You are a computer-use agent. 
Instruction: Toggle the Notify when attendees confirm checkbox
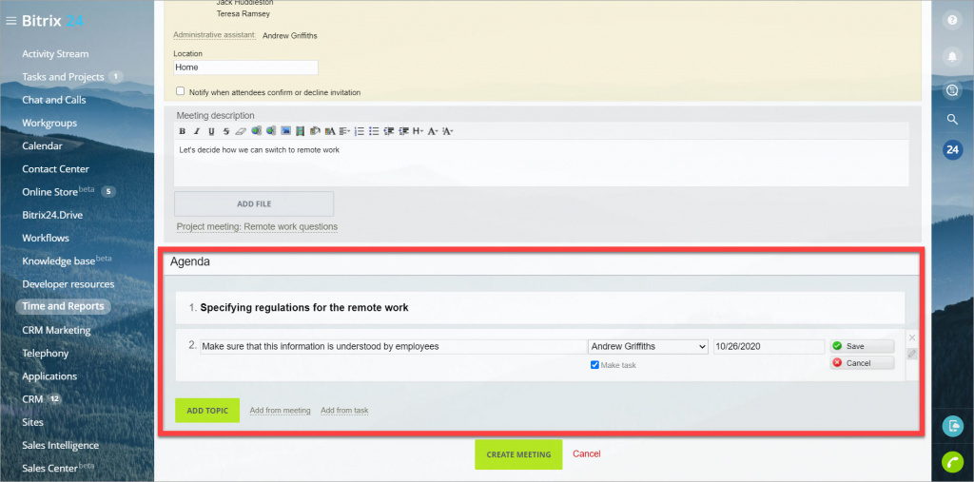(x=180, y=91)
